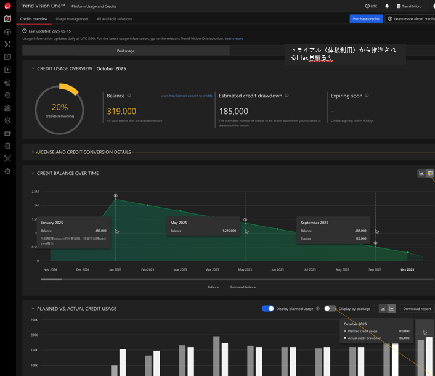Click Platform Usage and Credits breadcrumb title
Screen dimensions: 435x376
click(x=94, y=6)
